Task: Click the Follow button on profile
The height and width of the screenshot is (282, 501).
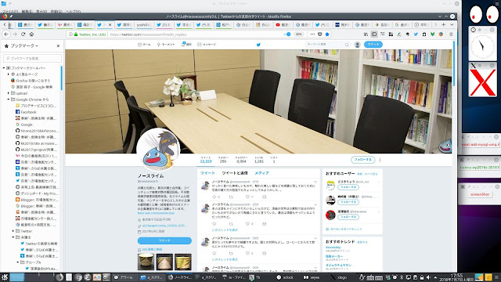Action: tap(362, 160)
